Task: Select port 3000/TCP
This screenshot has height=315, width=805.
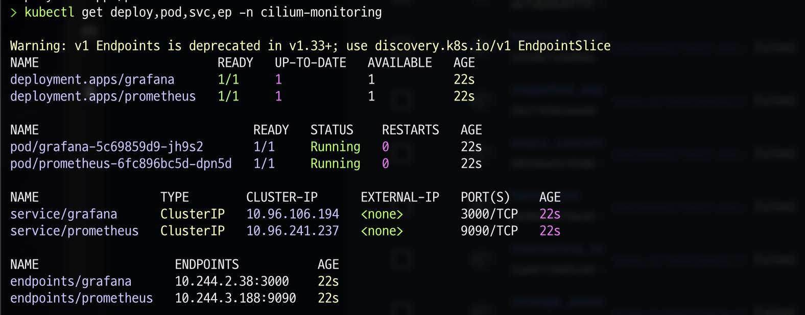Action: pos(489,214)
